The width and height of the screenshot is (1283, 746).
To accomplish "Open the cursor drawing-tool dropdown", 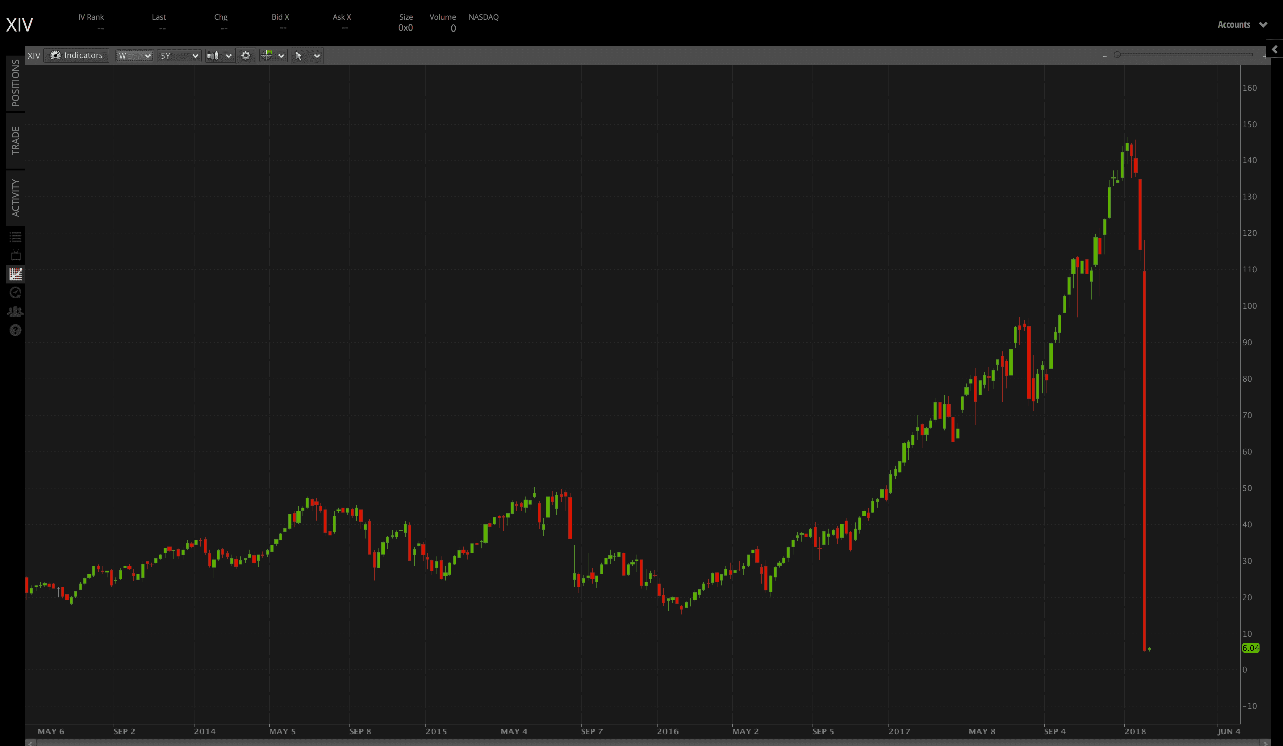I will [x=307, y=56].
